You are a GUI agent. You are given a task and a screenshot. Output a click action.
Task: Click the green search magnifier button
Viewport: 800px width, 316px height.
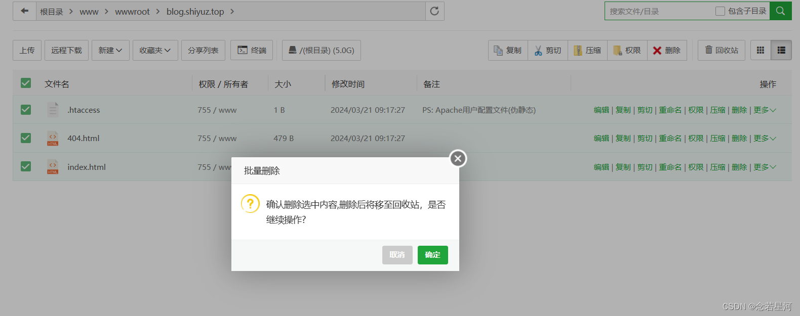(x=780, y=11)
